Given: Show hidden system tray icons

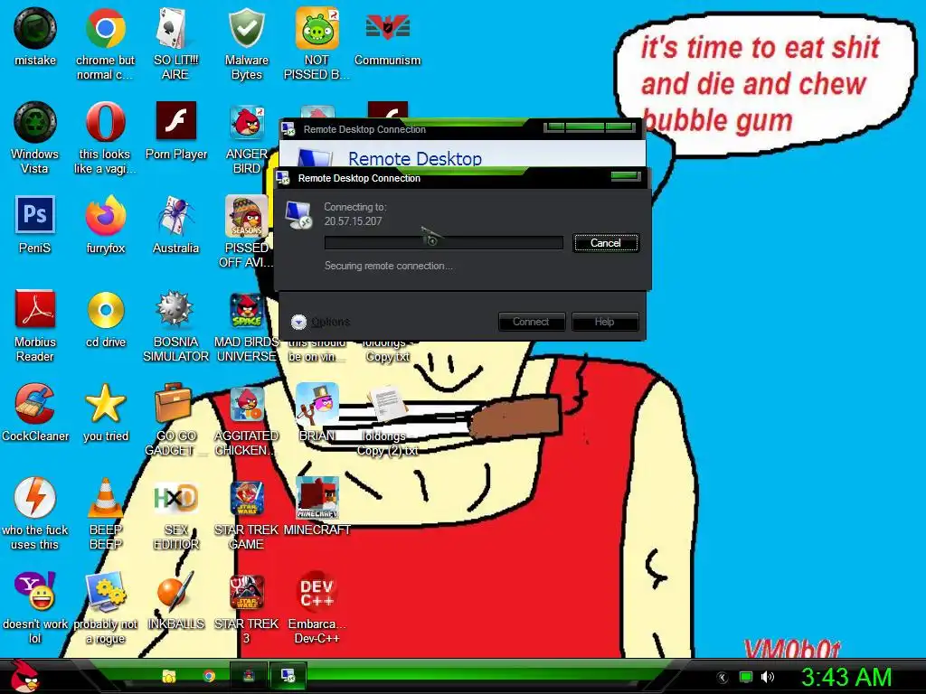Looking at the screenshot, I should tap(723, 678).
